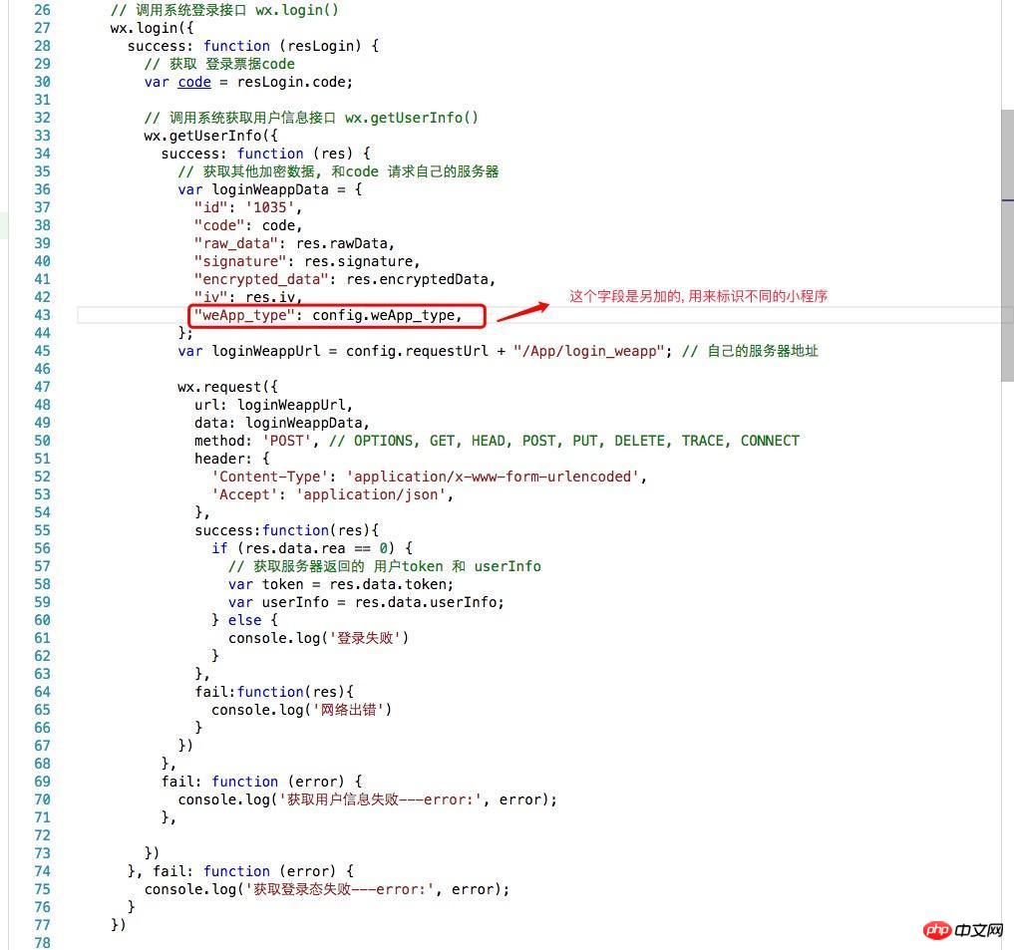This screenshot has height=950, width=1014.
Task: Click the "encrypted_data" key on line 41
Action: point(261,279)
